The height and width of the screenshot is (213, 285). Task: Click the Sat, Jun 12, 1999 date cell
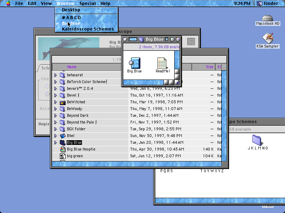[x=156, y=156]
